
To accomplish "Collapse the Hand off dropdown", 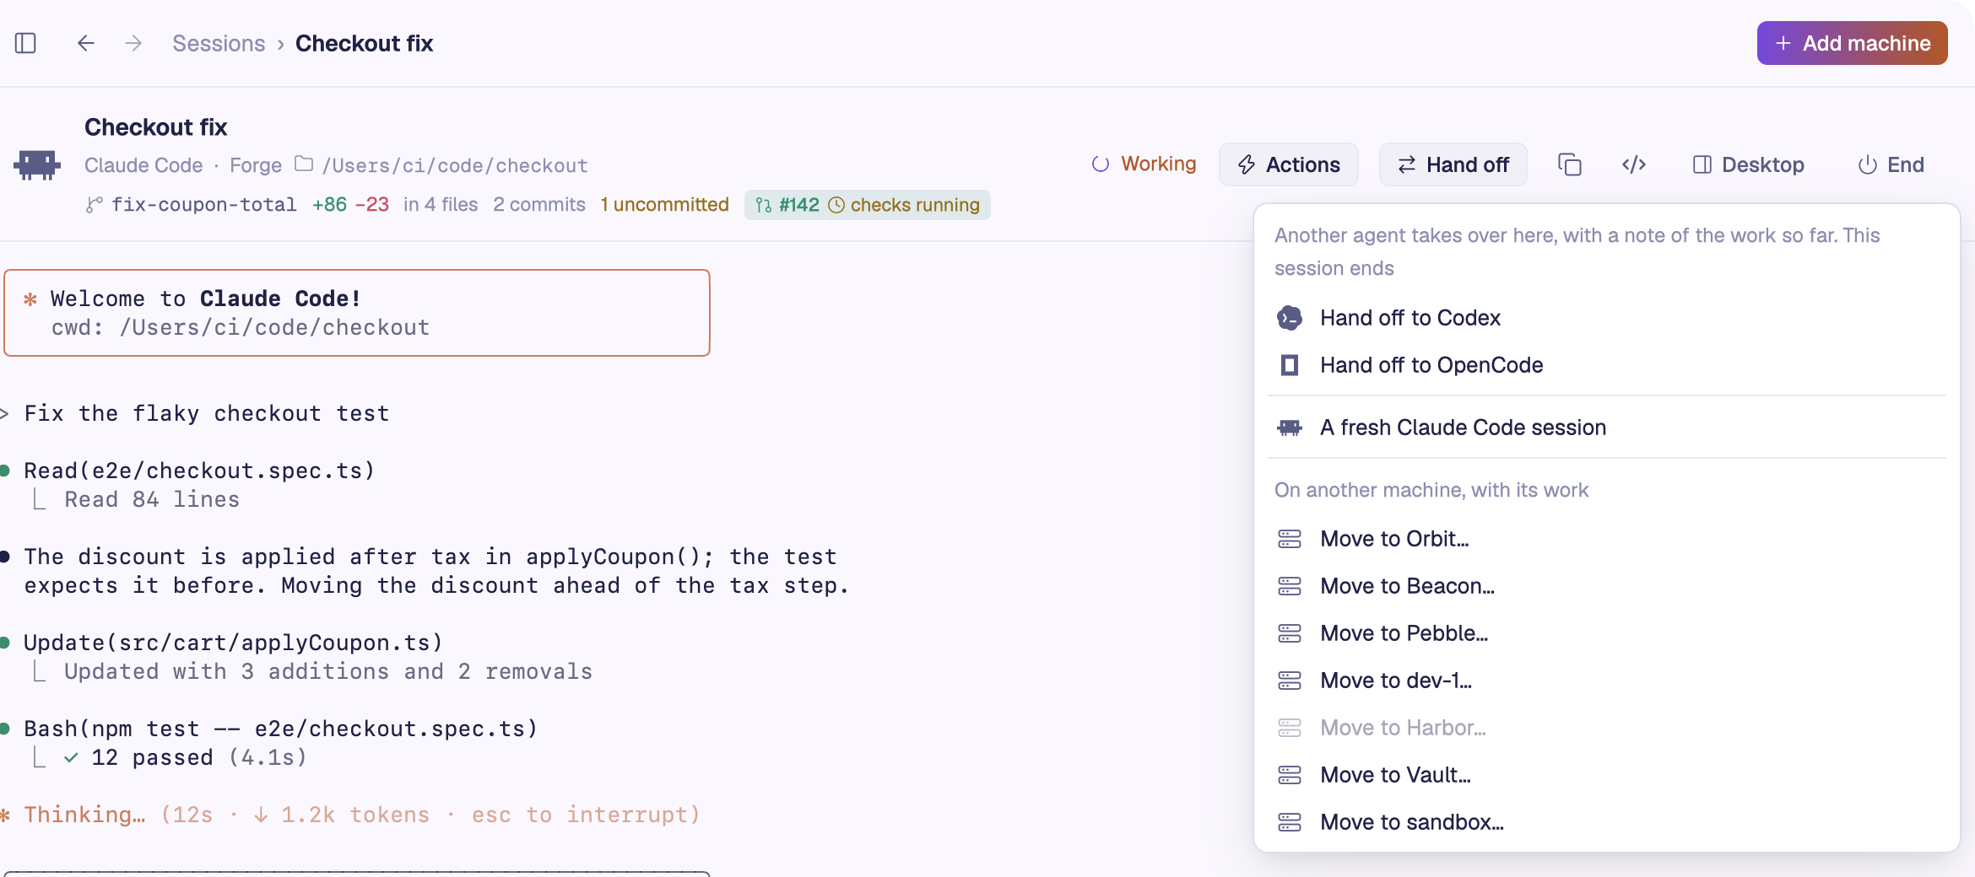I will click(x=1453, y=164).
